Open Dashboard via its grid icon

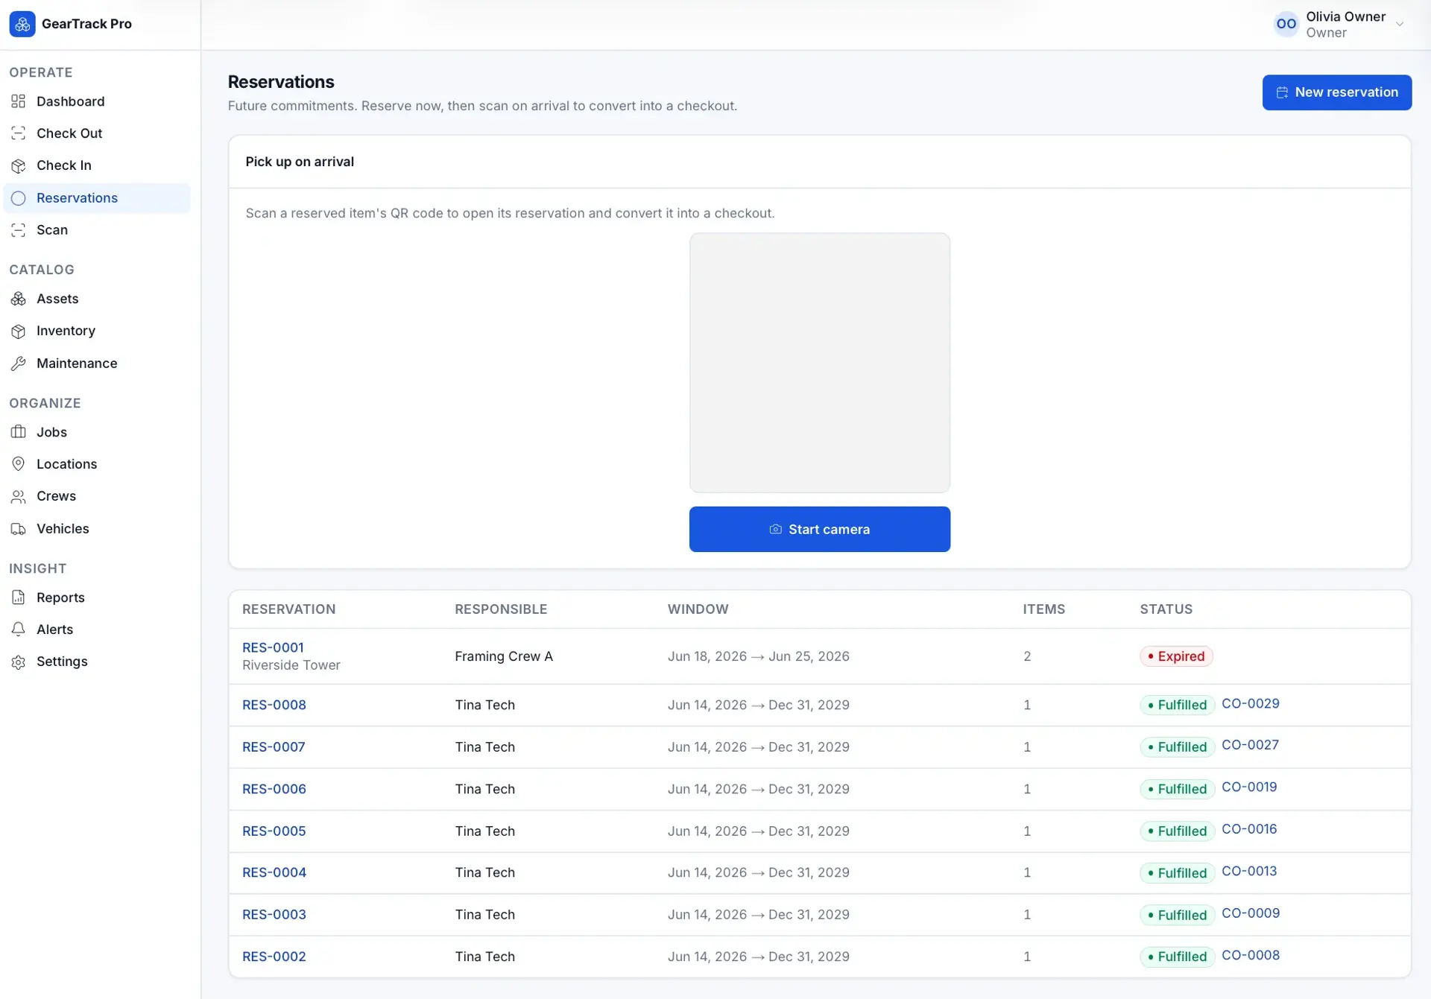click(x=19, y=101)
